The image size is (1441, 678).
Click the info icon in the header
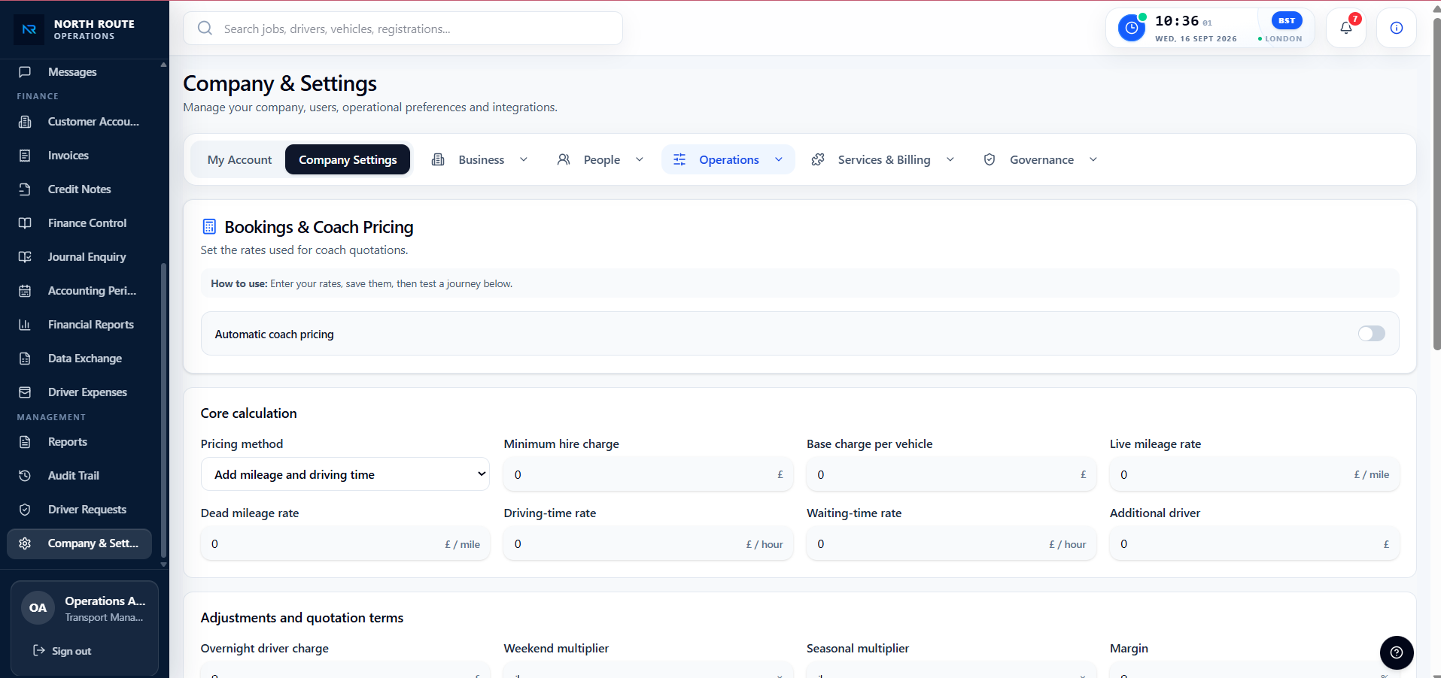coord(1396,29)
